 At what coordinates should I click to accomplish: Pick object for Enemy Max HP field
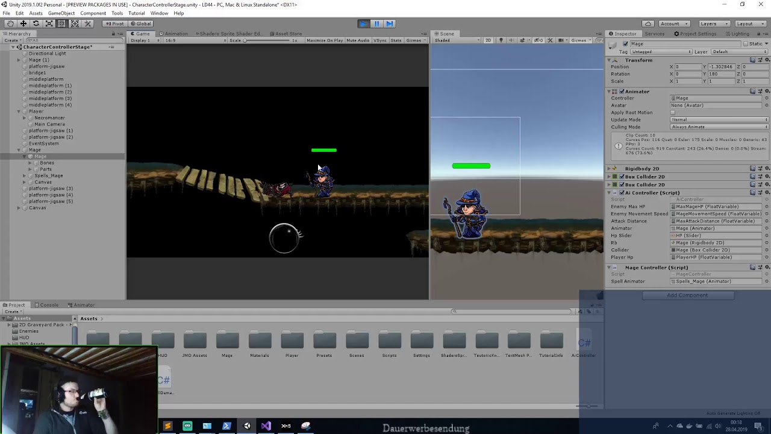[x=766, y=207]
